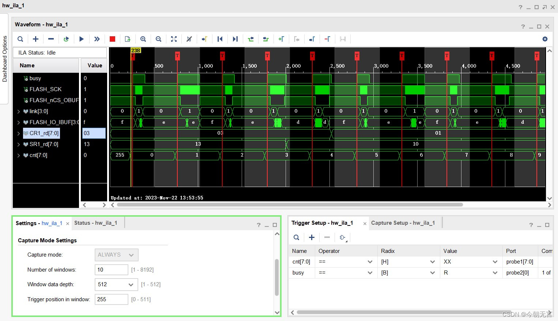Zoom in on the waveform

pyautogui.click(x=143, y=39)
